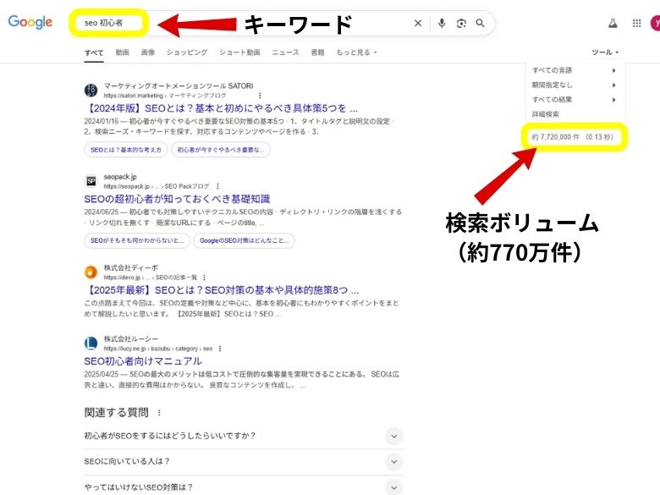Clear the search box with the X icon

[417, 23]
